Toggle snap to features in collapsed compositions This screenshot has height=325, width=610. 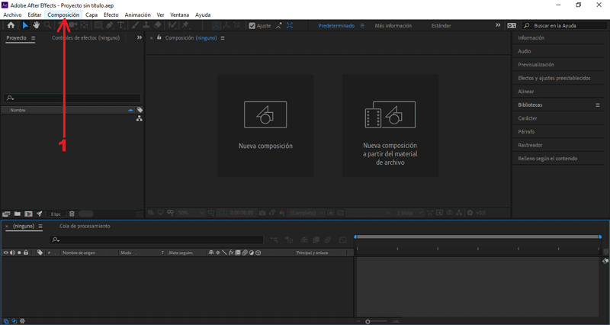(290, 26)
